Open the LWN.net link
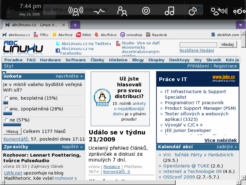This screenshot has height=185, width=246. (x=13, y=173)
